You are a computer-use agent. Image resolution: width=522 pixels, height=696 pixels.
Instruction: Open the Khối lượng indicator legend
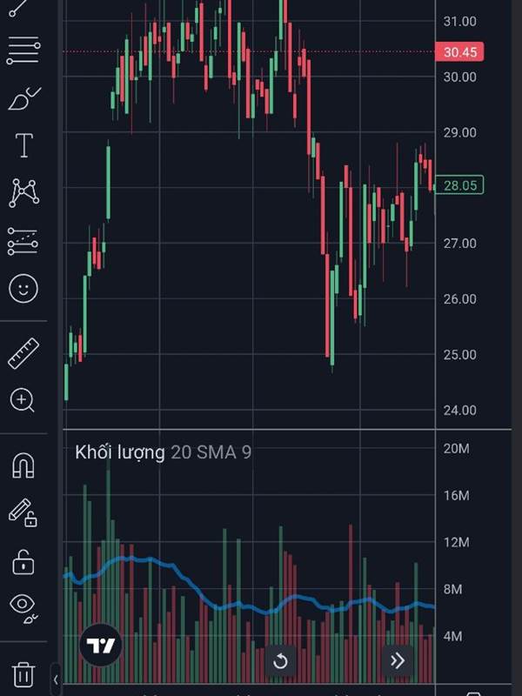120,452
